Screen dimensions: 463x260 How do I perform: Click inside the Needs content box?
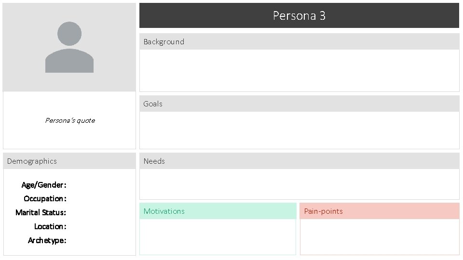(299, 184)
